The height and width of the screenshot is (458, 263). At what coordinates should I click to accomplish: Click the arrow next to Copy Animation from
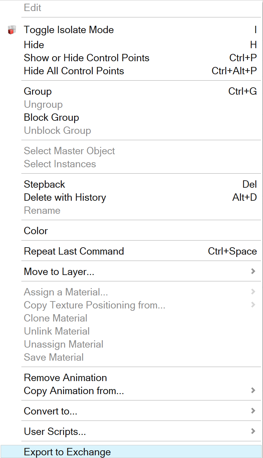(253, 390)
